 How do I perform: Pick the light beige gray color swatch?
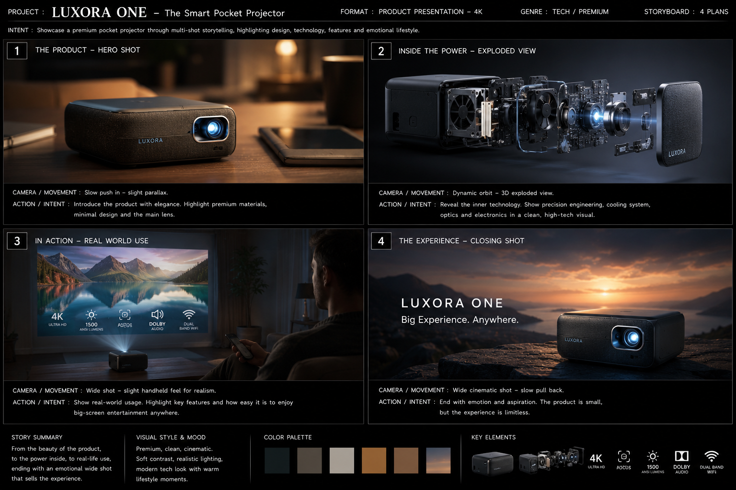click(342, 460)
